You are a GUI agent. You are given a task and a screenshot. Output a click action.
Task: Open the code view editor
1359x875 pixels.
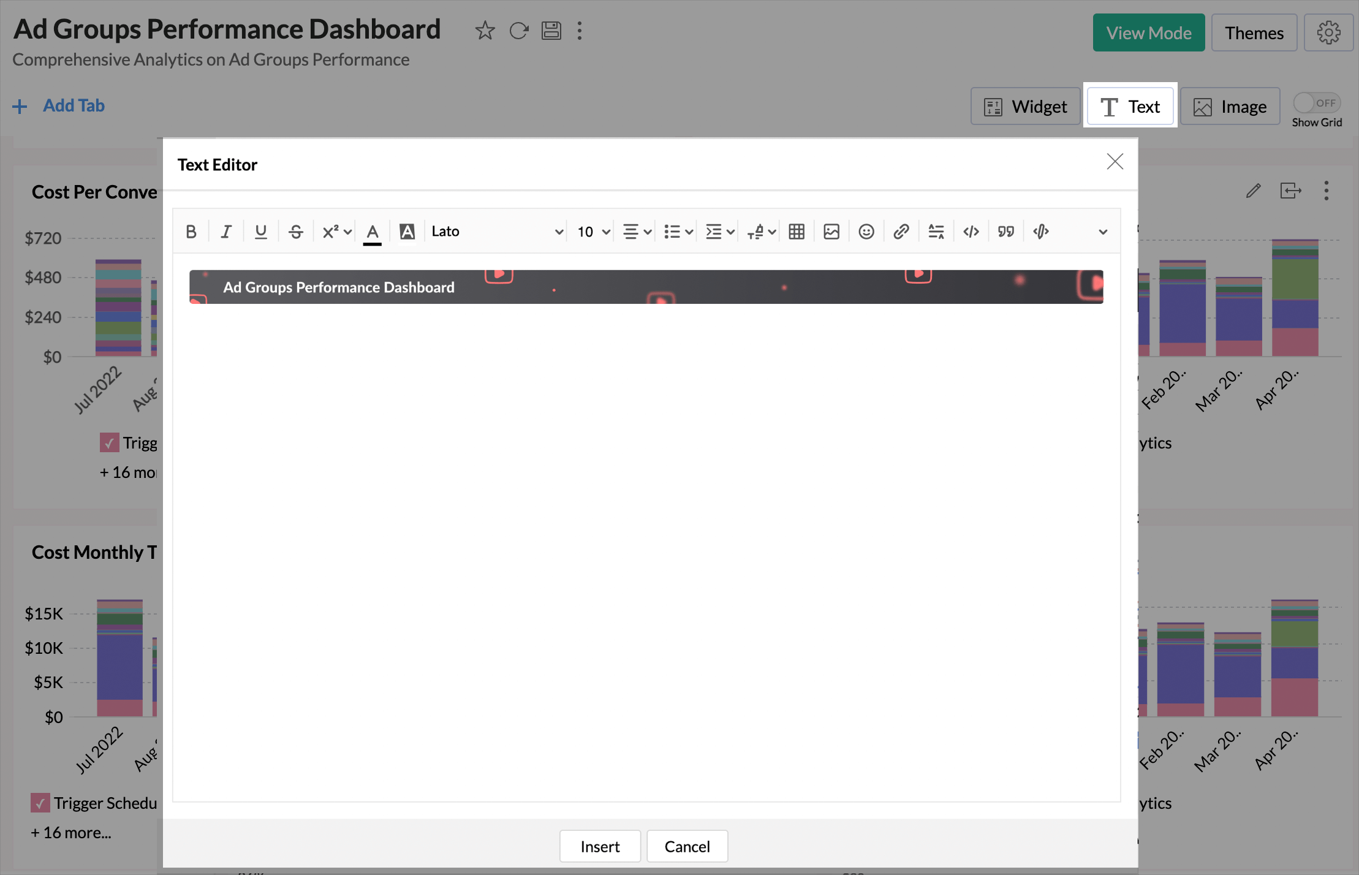point(971,231)
